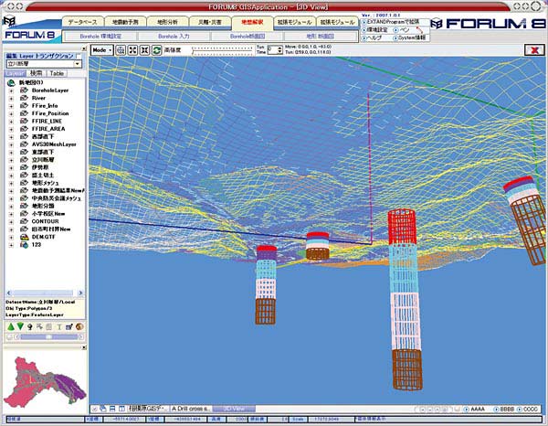Click the 123 layer icon
Screen dimensions: 548x426
[x=24, y=245]
